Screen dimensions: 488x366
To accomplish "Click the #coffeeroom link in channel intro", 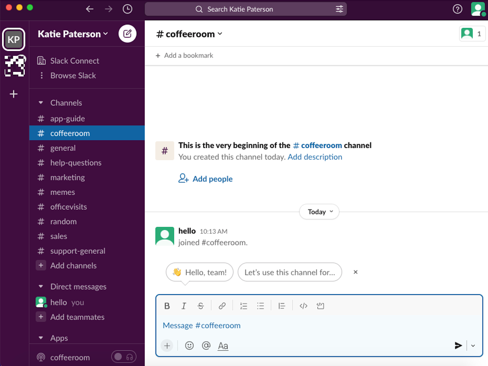I will pyautogui.click(x=318, y=145).
